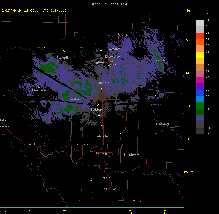This screenshot has width=219, height=214.
Task: Click the Stettler city label
Action: [161, 60]
